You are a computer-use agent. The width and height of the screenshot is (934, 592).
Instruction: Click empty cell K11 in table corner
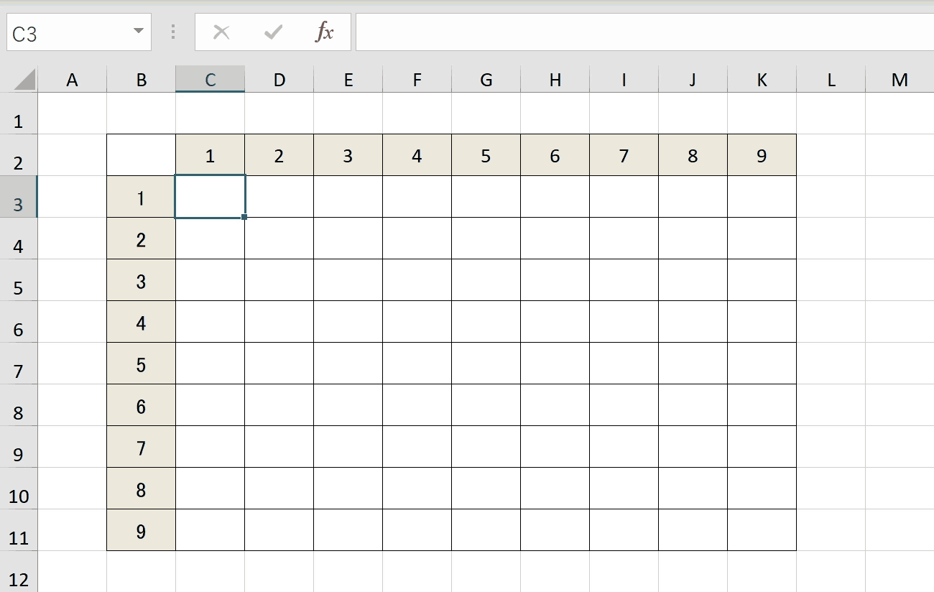762,530
